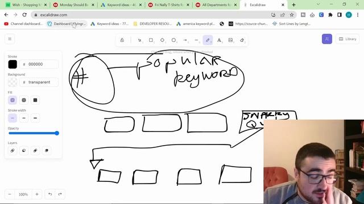Click the black stroke color swatch

[x=13, y=64]
